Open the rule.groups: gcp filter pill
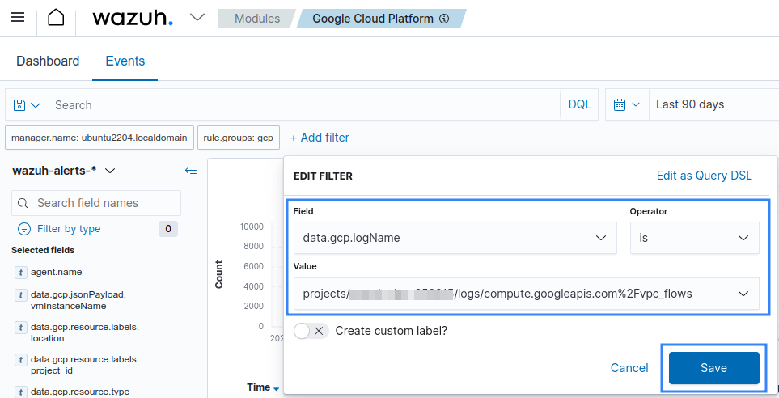779x398 pixels. (238, 138)
